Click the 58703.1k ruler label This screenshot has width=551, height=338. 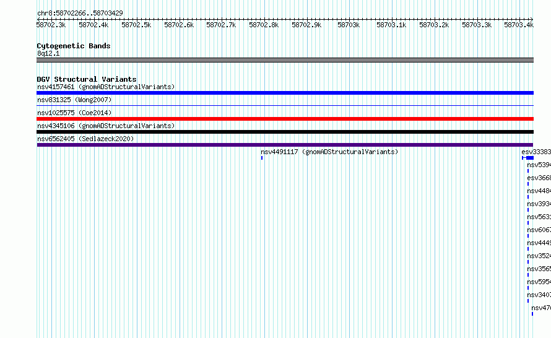coord(391,25)
